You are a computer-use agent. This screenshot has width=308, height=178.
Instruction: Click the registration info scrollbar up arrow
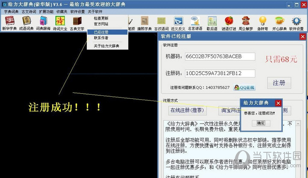[x=298, y=124]
